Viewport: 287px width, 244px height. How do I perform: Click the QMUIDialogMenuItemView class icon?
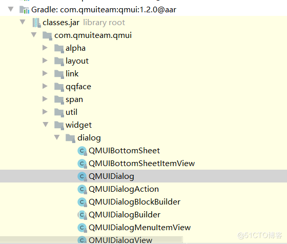(x=82, y=228)
